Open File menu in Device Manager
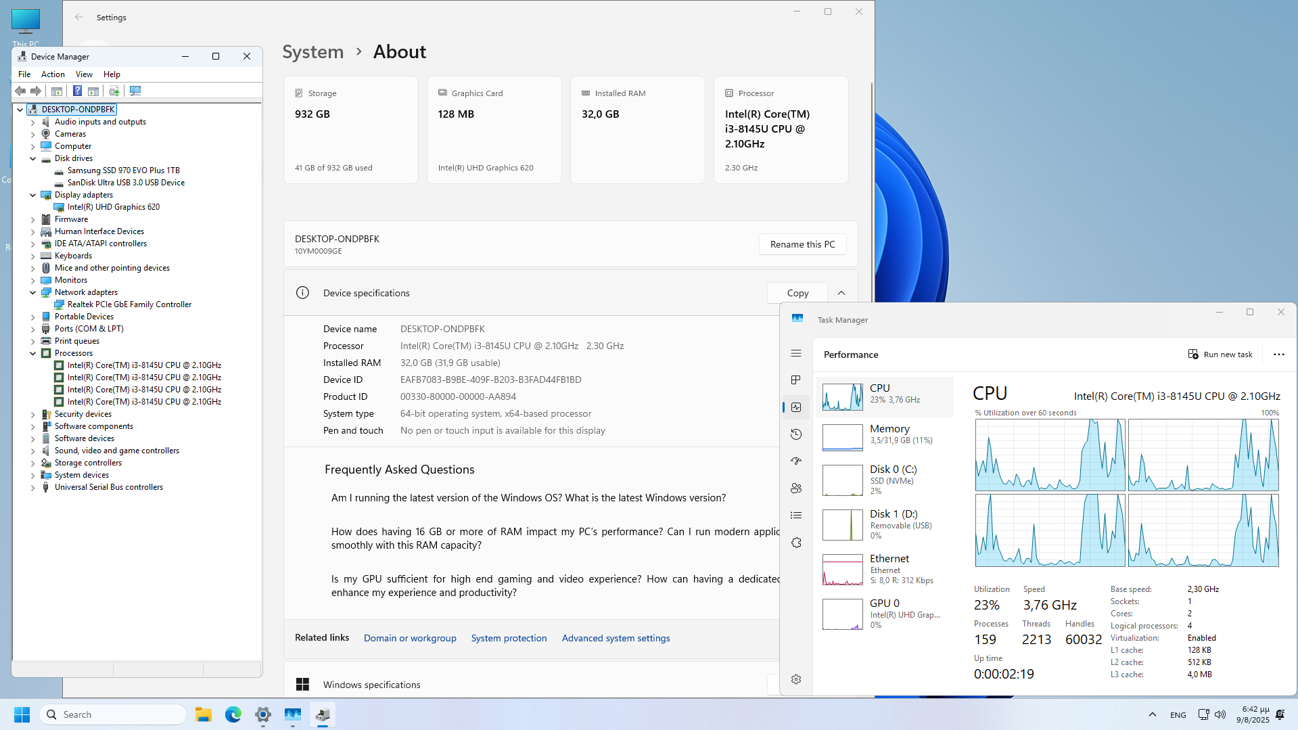The width and height of the screenshot is (1298, 730). [24, 74]
